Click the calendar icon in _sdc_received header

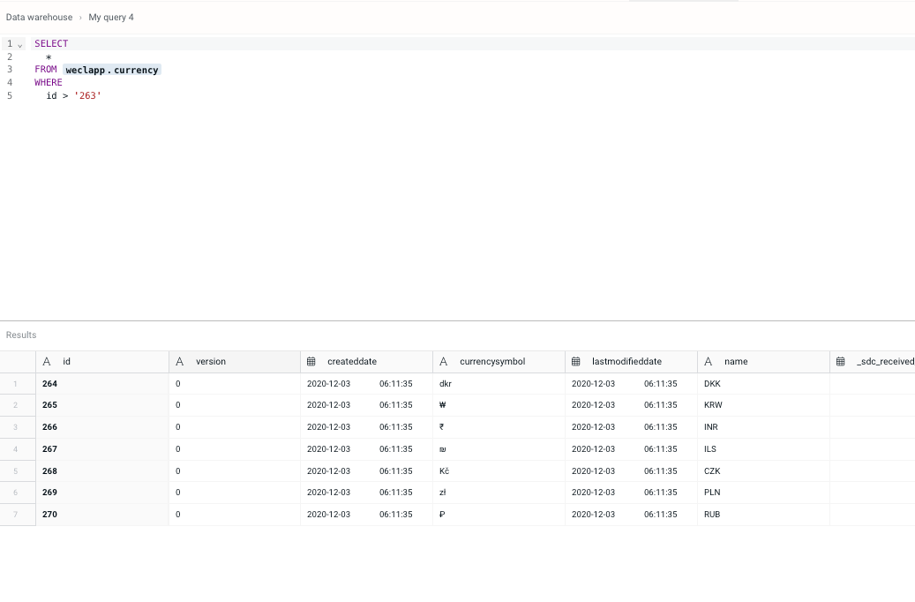point(840,361)
